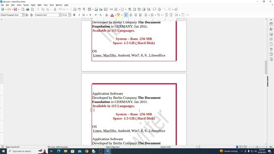This screenshot has height=154, width=274.
Task: Undo the last action
Action: click(60, 9)
